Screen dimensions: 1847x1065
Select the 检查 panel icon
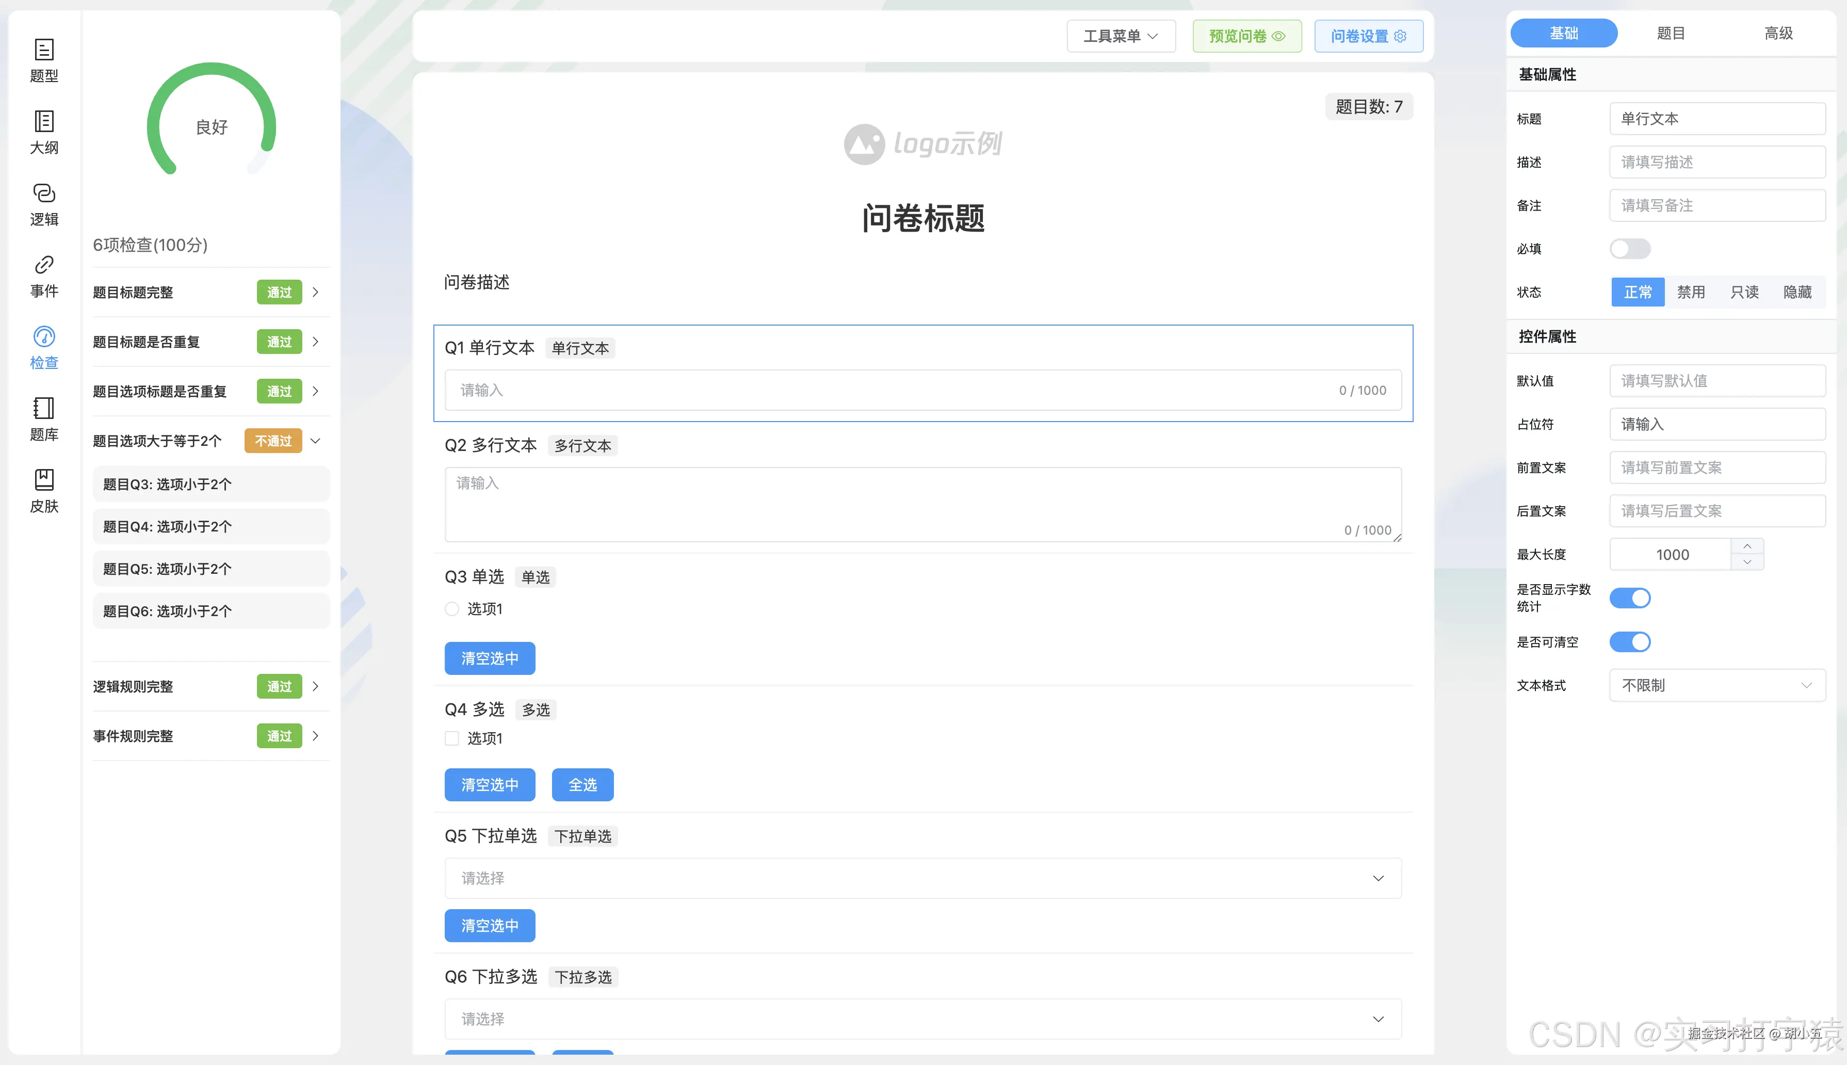point(44,347)
